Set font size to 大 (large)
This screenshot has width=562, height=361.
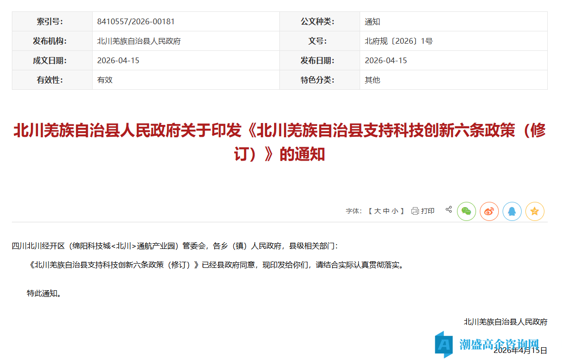click(x=377, y=211)
